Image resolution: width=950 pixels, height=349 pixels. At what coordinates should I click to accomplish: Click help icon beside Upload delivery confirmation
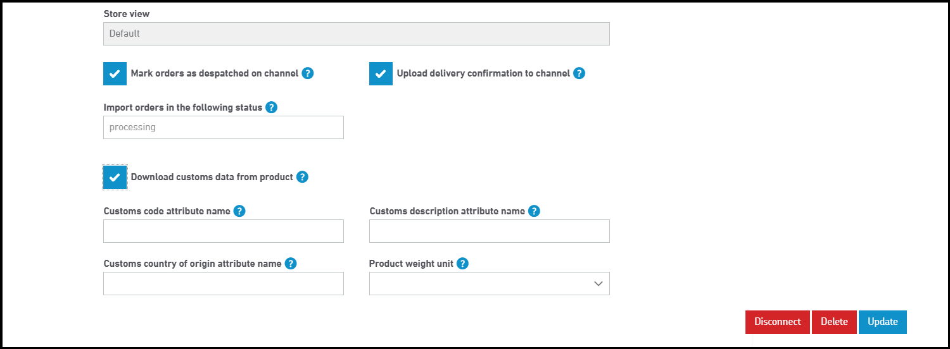point(579,73)
